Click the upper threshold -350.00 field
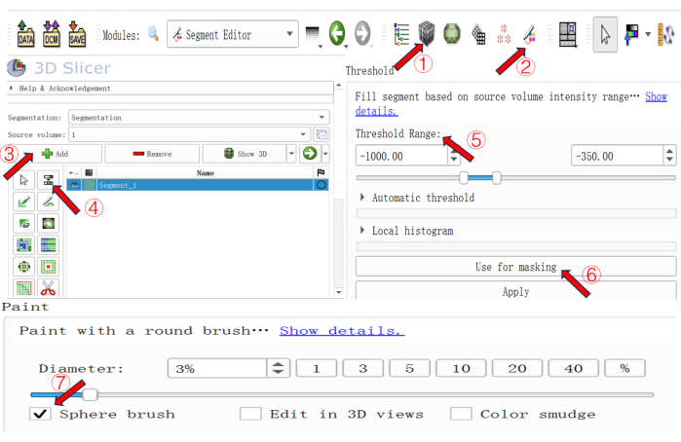This screenshot has height=442, width=681. (617, 156)
